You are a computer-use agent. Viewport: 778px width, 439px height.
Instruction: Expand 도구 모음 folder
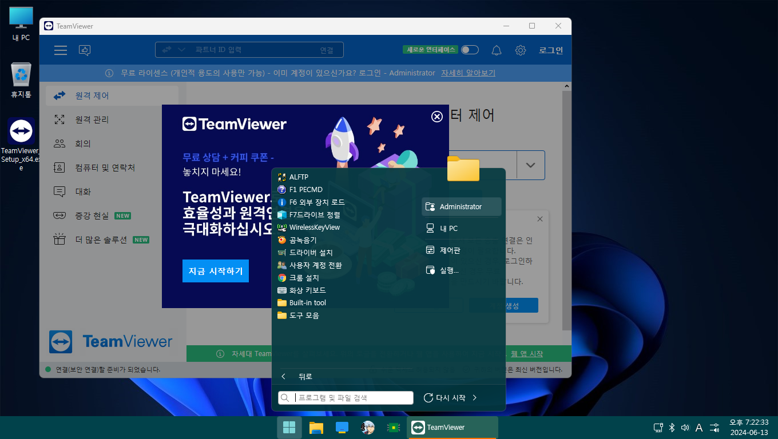[299, 316]
